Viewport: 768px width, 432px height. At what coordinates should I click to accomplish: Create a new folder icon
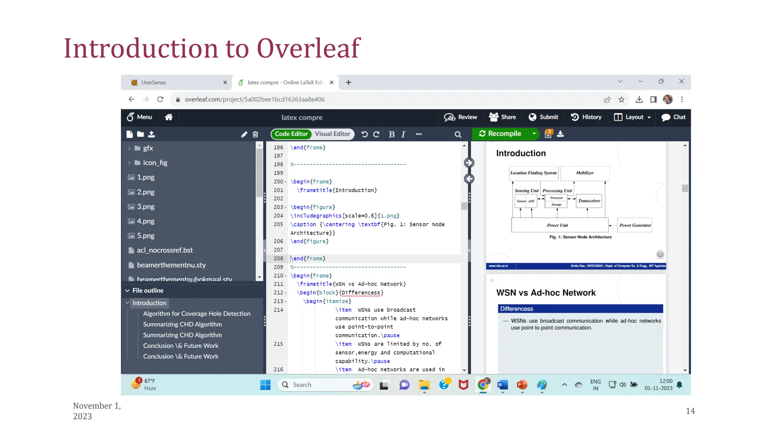(x=140, y=134)
